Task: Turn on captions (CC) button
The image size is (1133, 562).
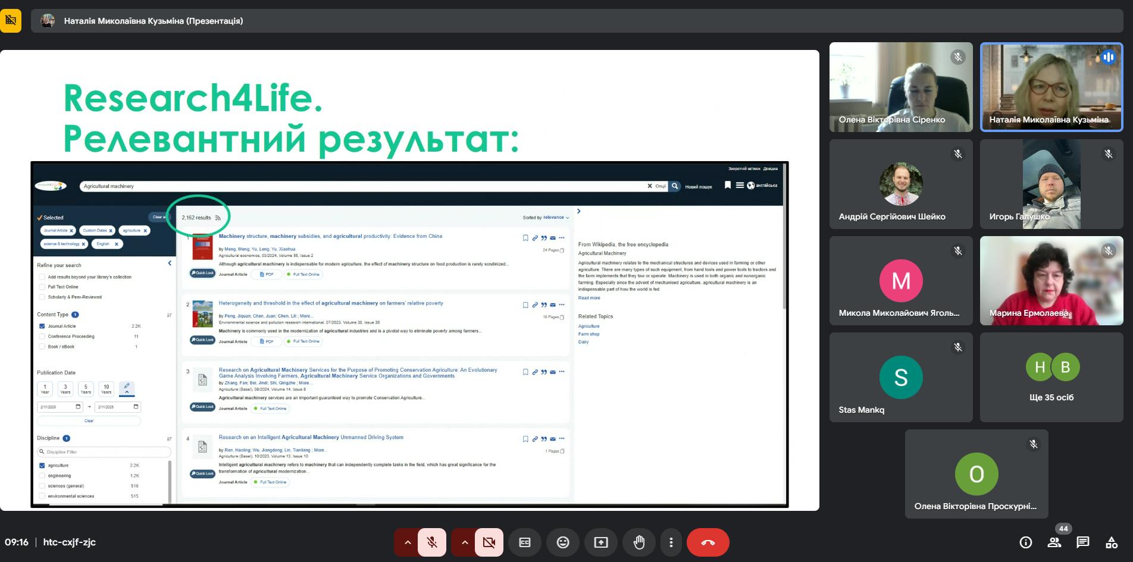Action: (x=525, y=542)
